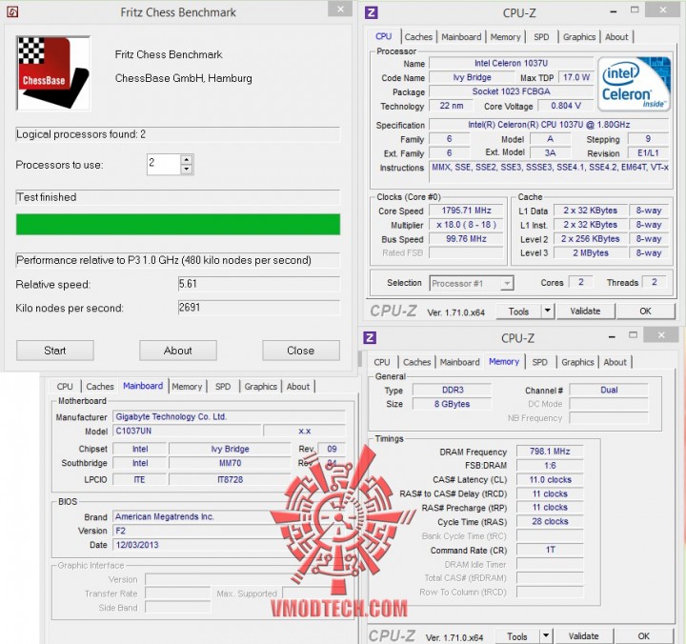The image size is (686, 644).
Task: Click OK in Memory CPU-Z window
Action: [643, 636]
